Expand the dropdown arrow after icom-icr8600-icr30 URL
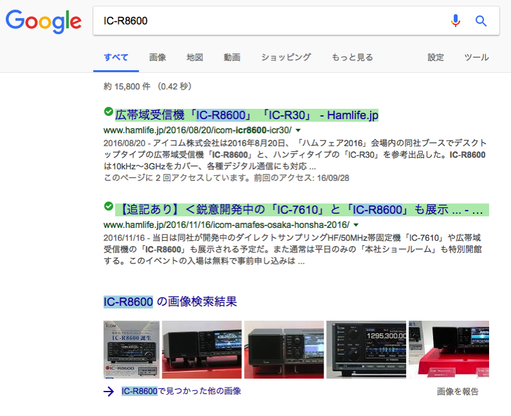The height and width of the screenshot is (416, 511). tap(298, 131)
